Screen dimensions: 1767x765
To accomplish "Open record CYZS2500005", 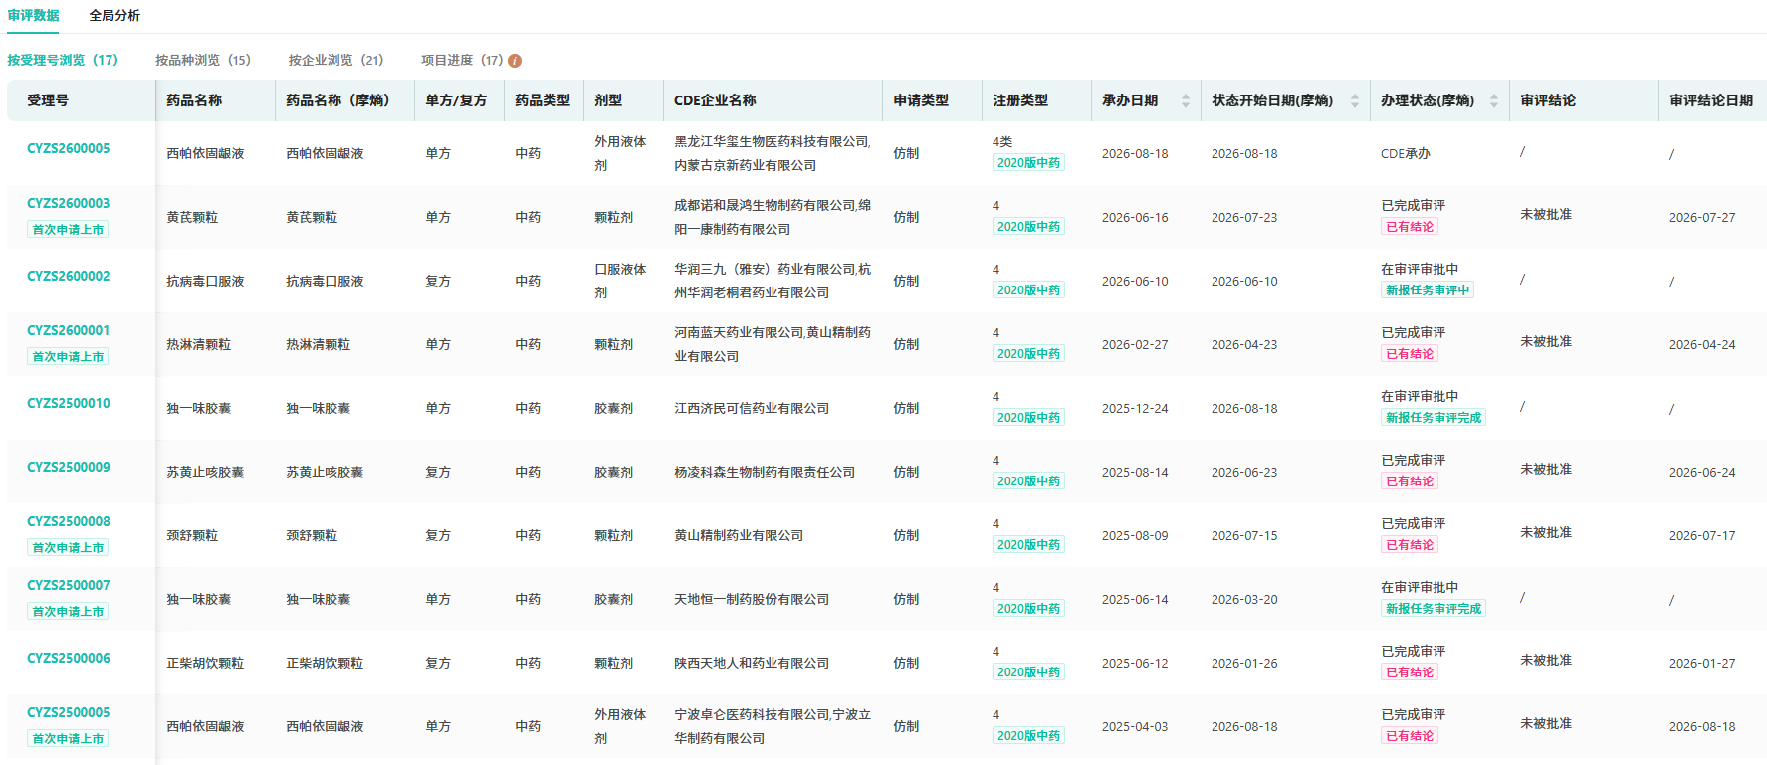I will (x=69, y=712).
